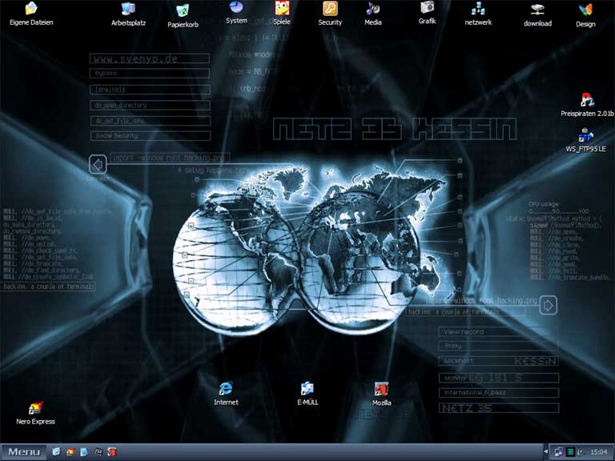Open the netzwerk desktop icon
Viewport: 615px width, 461px height.
478,14
